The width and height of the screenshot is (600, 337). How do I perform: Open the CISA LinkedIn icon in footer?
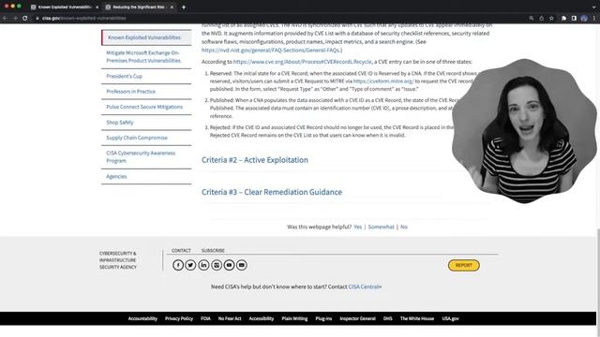coord(203,265)
